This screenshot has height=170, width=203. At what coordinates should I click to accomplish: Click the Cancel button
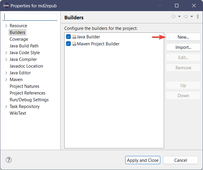click(x=181, y=160)
